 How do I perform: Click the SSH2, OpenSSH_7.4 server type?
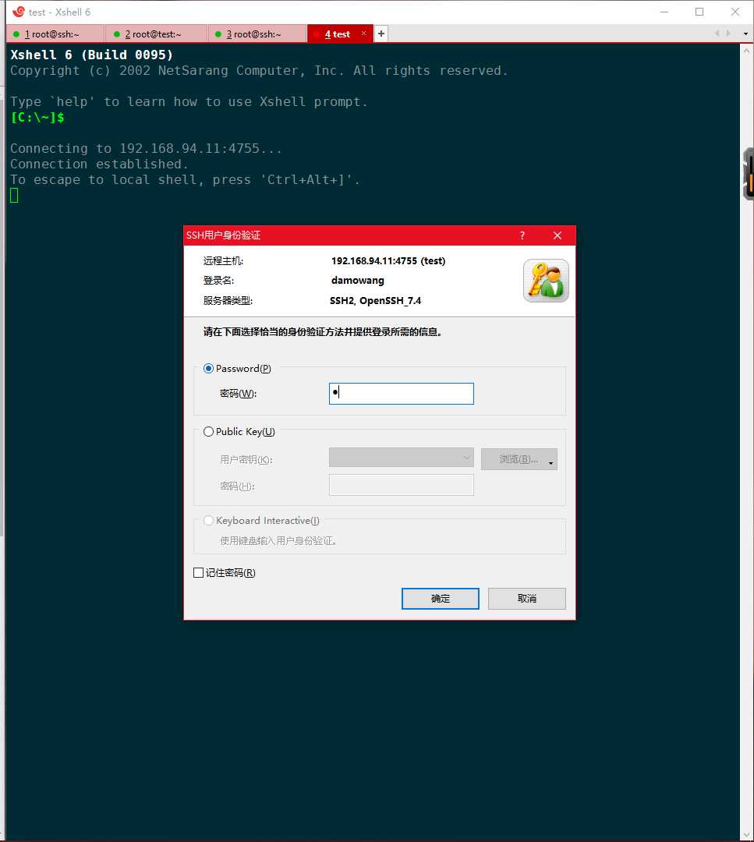coord(375,301)
